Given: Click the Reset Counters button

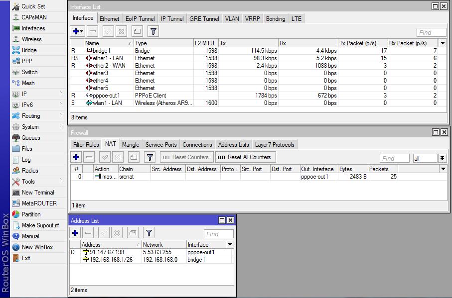Looking at the screenshot, I should pyautogui.click(x=187, y=157).
